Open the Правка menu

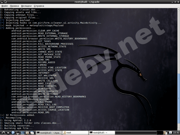(14, 6)
